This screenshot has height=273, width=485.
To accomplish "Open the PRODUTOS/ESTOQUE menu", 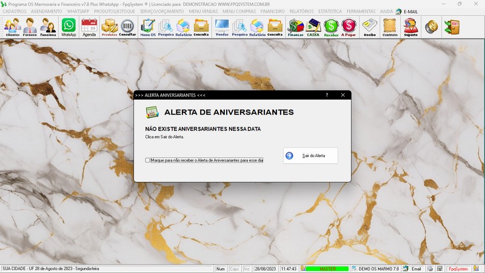I will (115, 12).
